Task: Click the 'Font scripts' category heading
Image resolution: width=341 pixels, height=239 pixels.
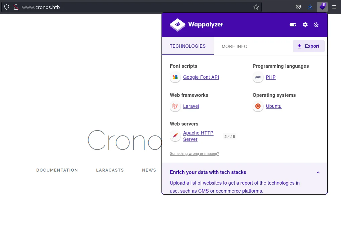Action: [184, 66]
